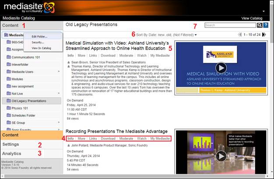Select the Inleverfolder folder
This screenshot has height=179, width=274.
32,64
